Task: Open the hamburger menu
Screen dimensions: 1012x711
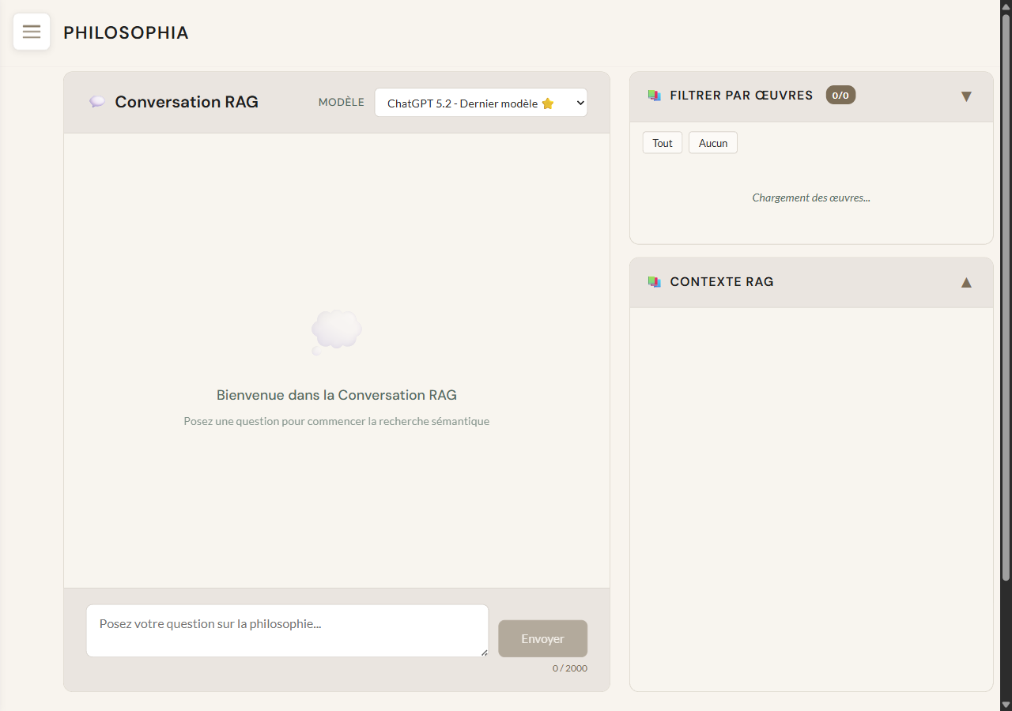Action: point(32,32)
